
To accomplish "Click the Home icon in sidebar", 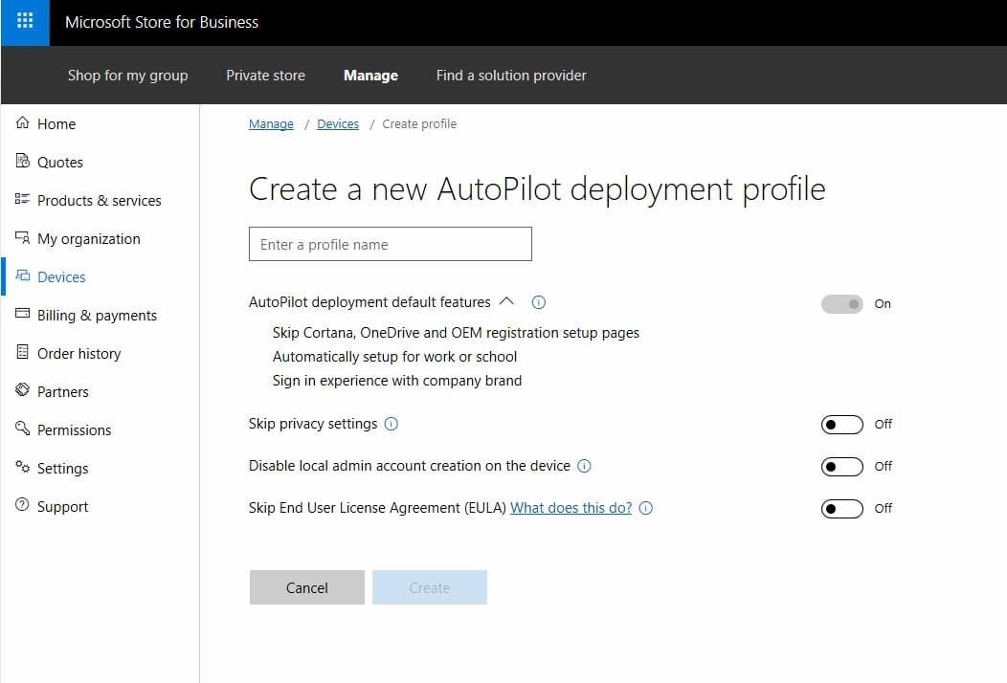I will [21, 123].
